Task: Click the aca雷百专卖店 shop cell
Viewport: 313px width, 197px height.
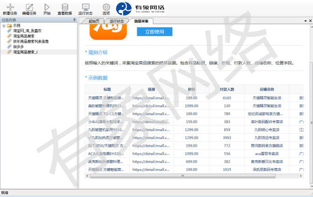Action: [267, 154]
